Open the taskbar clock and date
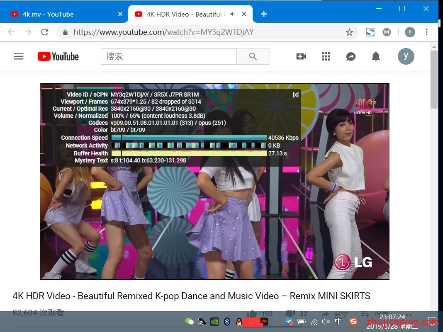Viewport: 443px width, 332px height. point(392,322)
